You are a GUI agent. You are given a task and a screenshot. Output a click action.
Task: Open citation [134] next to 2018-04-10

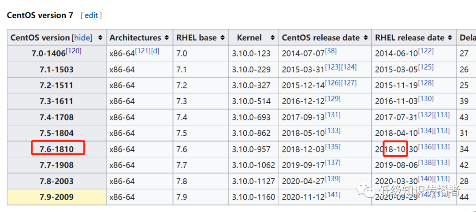click(x=426, y=131)
